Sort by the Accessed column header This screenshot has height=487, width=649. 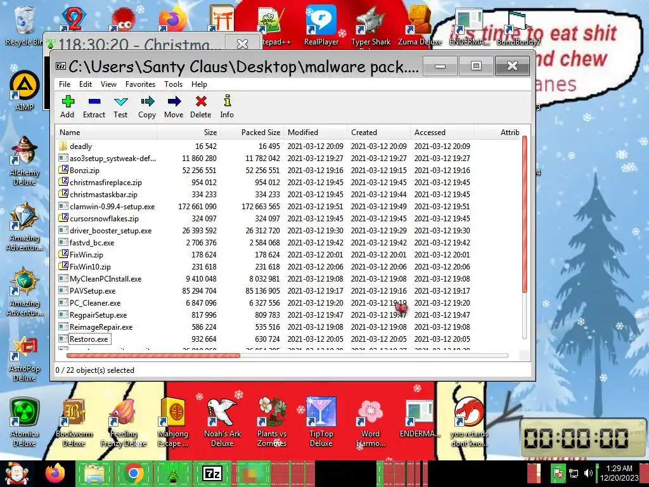coord(442,133)
